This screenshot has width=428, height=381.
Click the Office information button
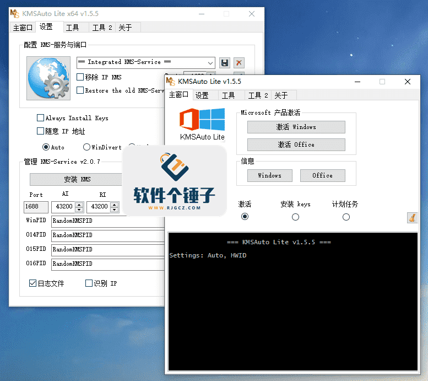click(x=323, y=175)
